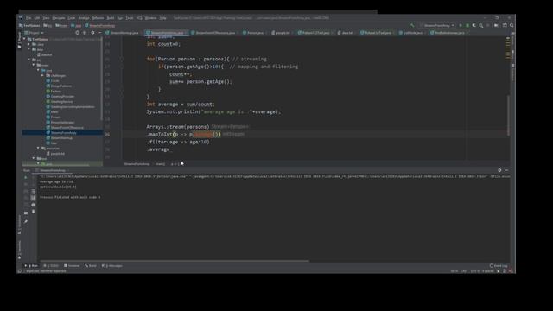Collapse the resources folder node
Viewport: 553px width, 311px height.
coord(38,148)
